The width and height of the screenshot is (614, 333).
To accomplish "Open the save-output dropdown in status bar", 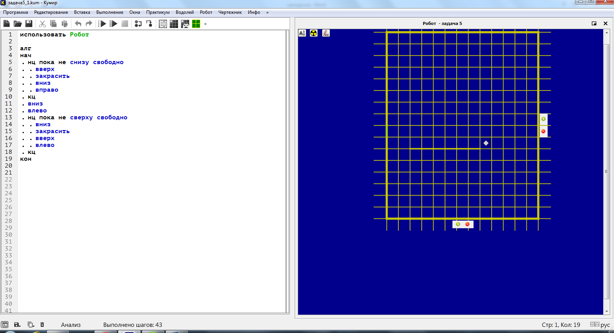I will coord(17,325).
